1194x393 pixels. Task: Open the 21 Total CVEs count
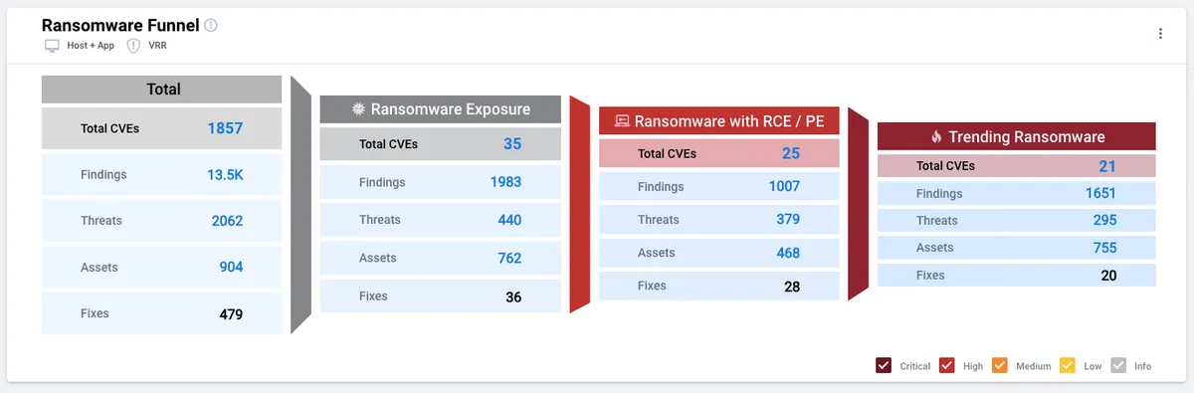(1107, 166)
